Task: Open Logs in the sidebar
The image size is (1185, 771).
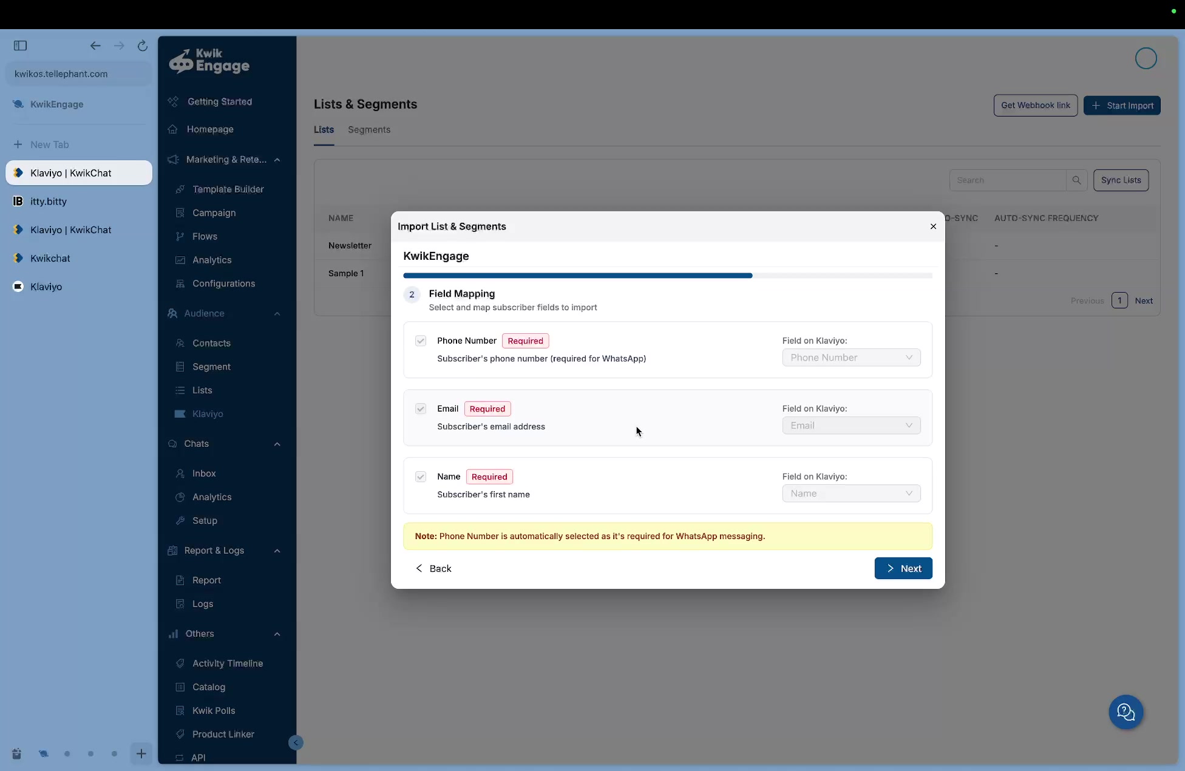Action: (203, 604)
